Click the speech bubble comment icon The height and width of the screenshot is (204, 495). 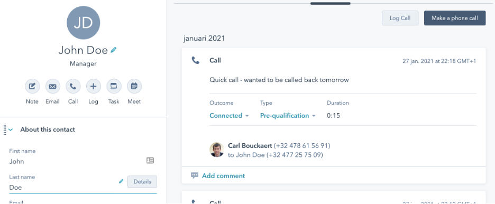pos(195,175)
